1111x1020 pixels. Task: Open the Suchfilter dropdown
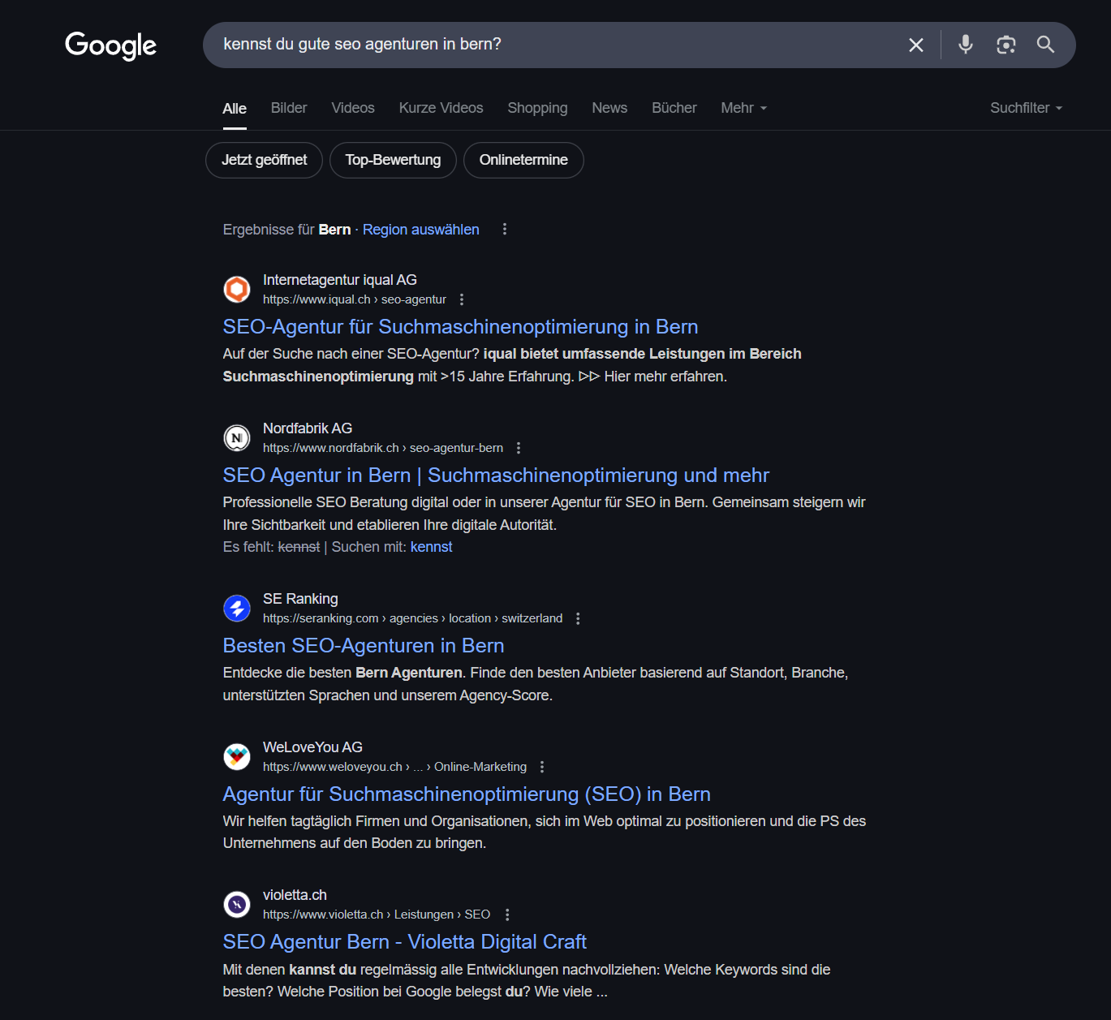(x=1026, y=108)
